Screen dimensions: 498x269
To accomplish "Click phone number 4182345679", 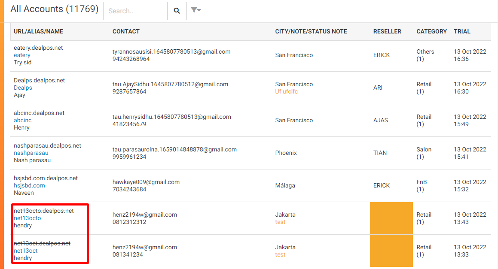I will (x=129, y=124).
